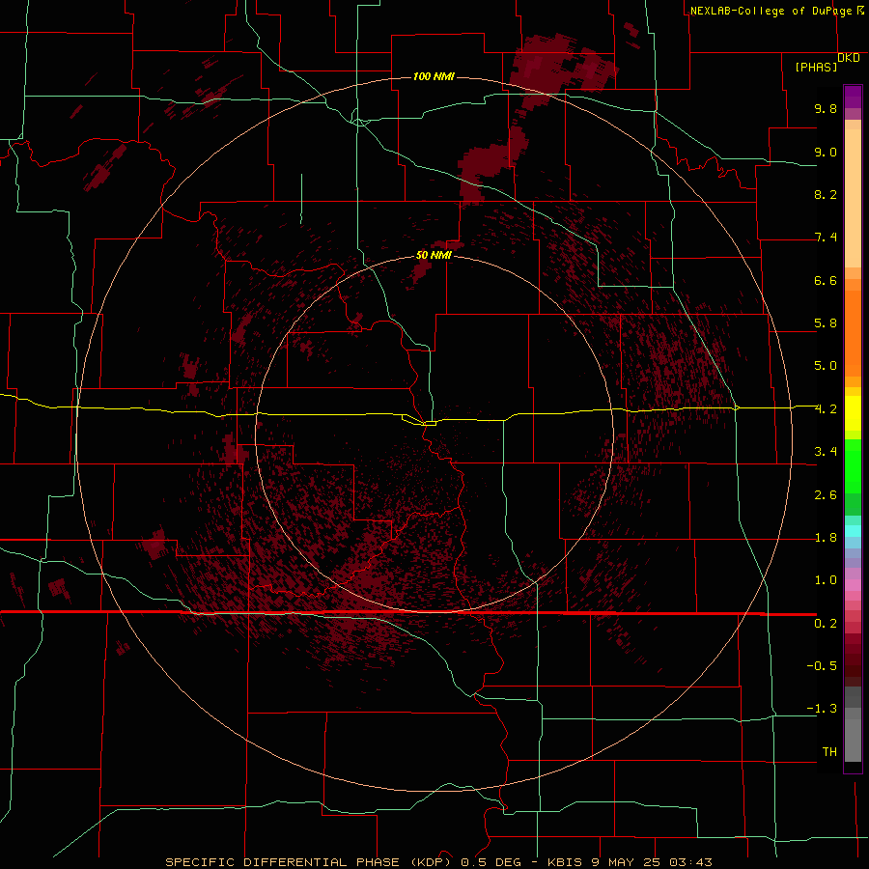This screenshot has height=869, width=869.
Task: Click the 100 NMI range ring label
Action: click(434, 76)
